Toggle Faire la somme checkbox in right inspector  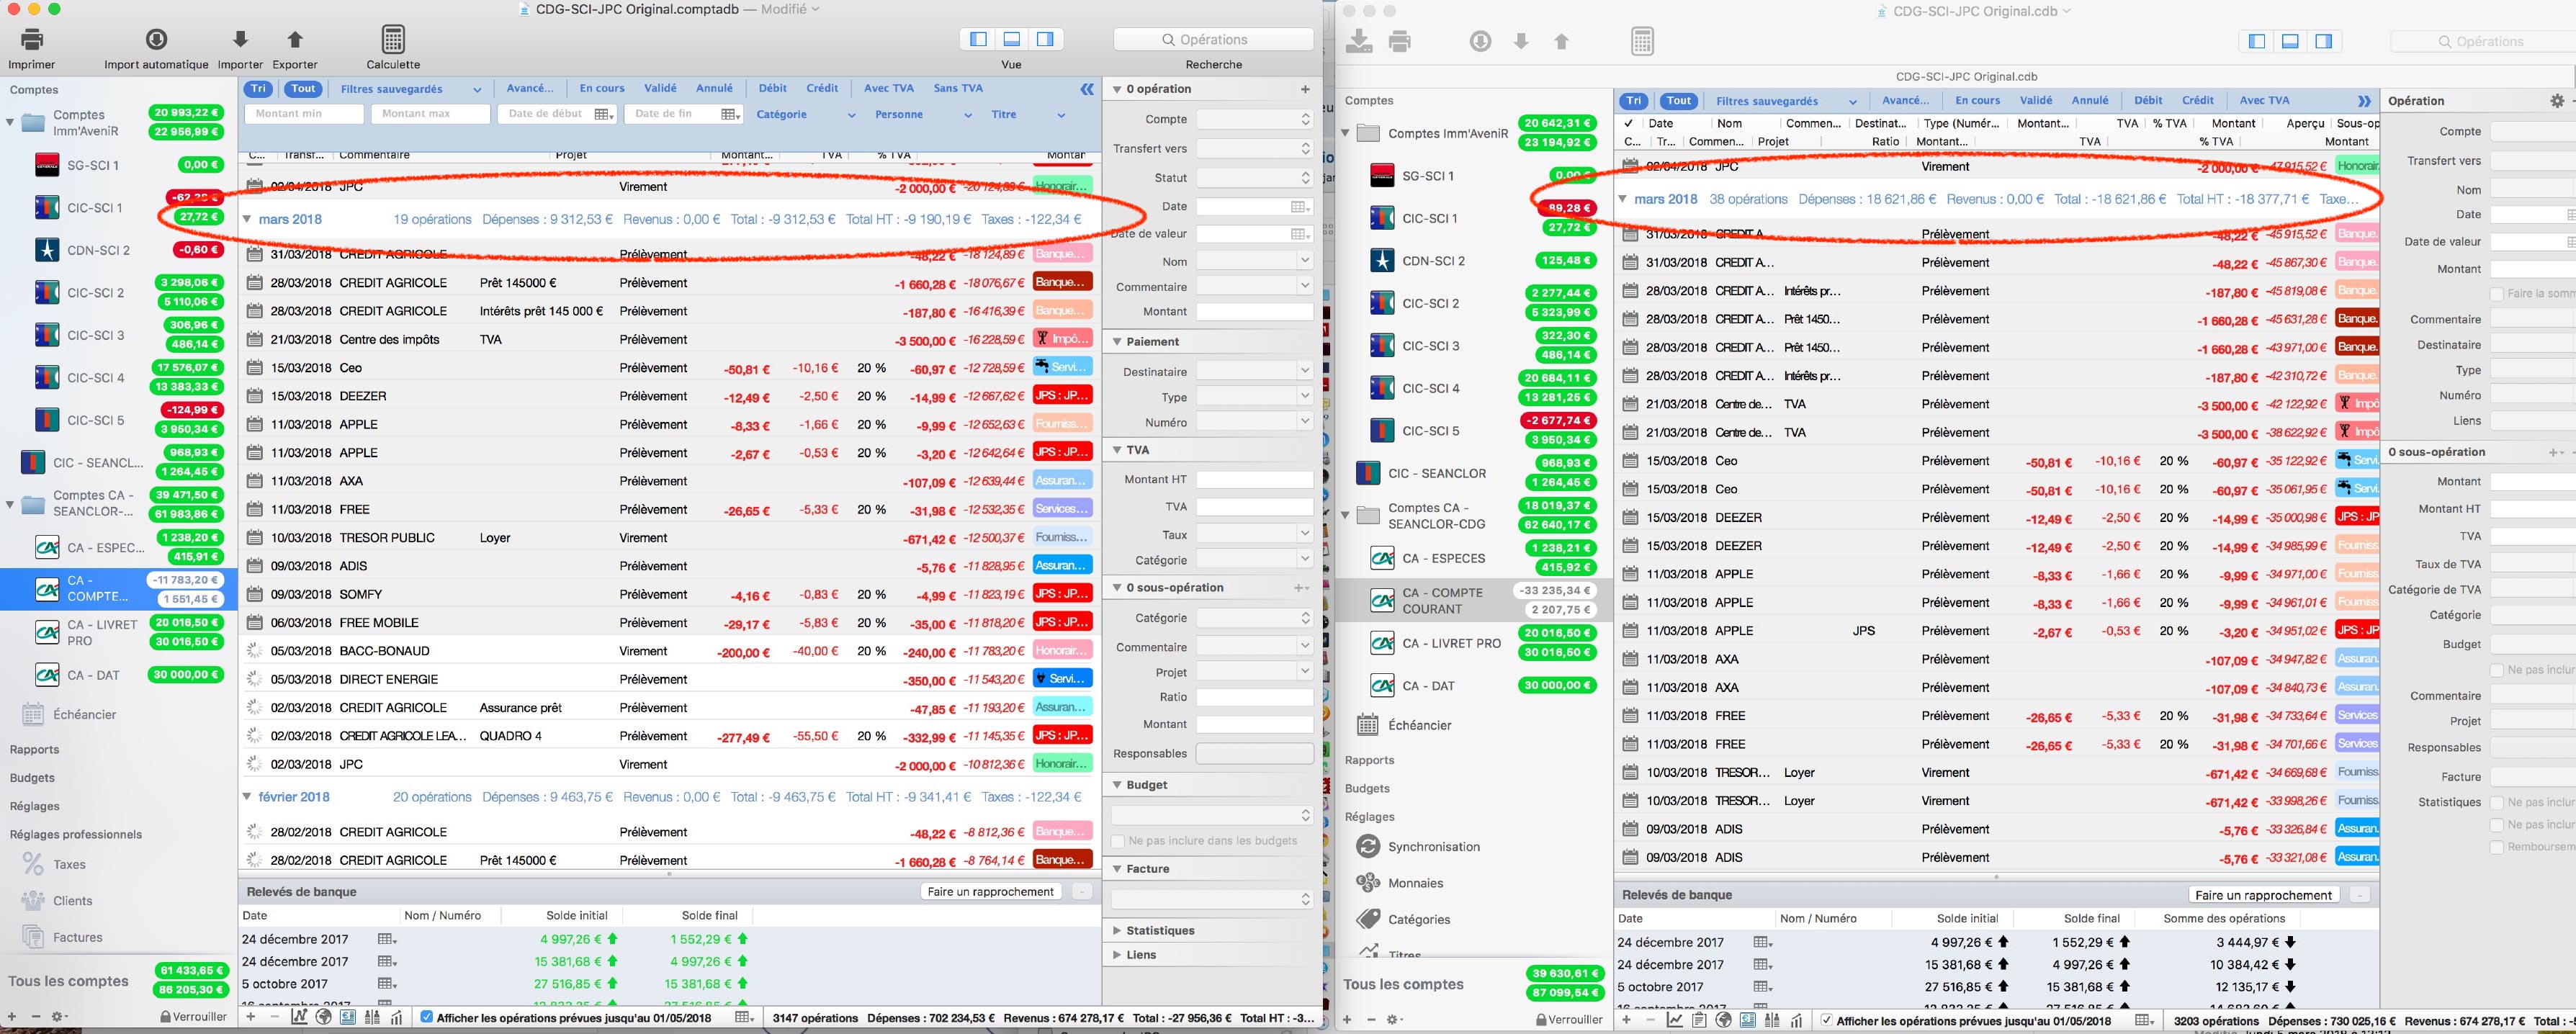click(2496, 294)
